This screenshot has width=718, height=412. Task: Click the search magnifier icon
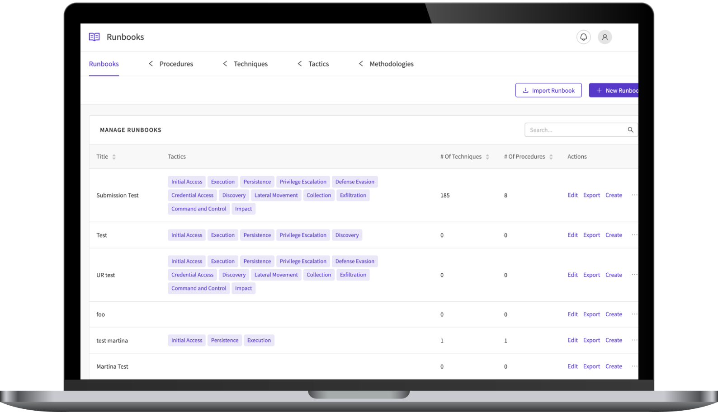click(630, 130)
